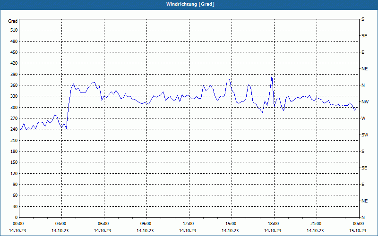Viewport: 378px width, 236px height.
Task: Click the 330 y-axis value label
Action: tap(14, 96)
